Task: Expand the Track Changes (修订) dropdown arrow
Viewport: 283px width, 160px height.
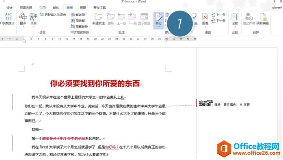Action: [x=159, y=27]
